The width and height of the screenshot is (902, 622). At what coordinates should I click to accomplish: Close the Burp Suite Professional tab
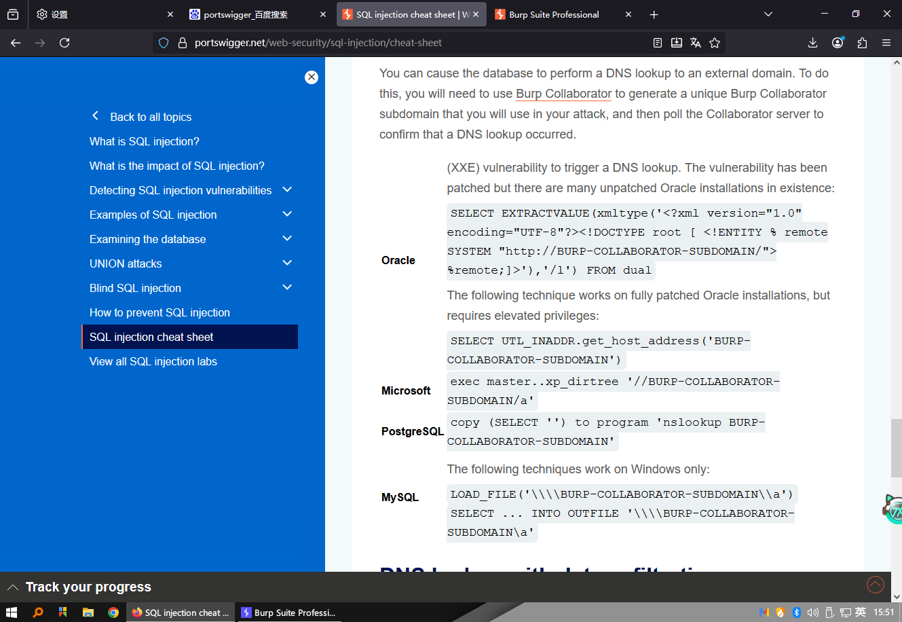click(x=628, y=14)
